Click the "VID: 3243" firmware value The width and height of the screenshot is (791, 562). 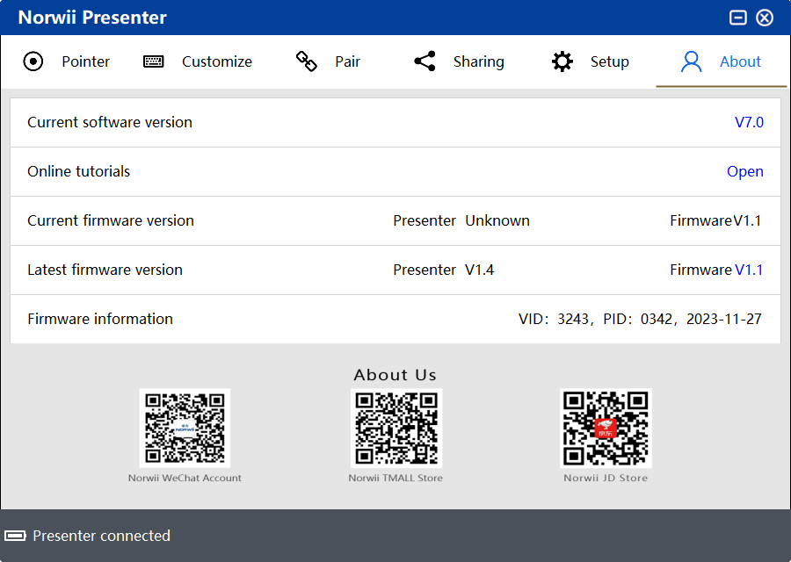[554, 319]
